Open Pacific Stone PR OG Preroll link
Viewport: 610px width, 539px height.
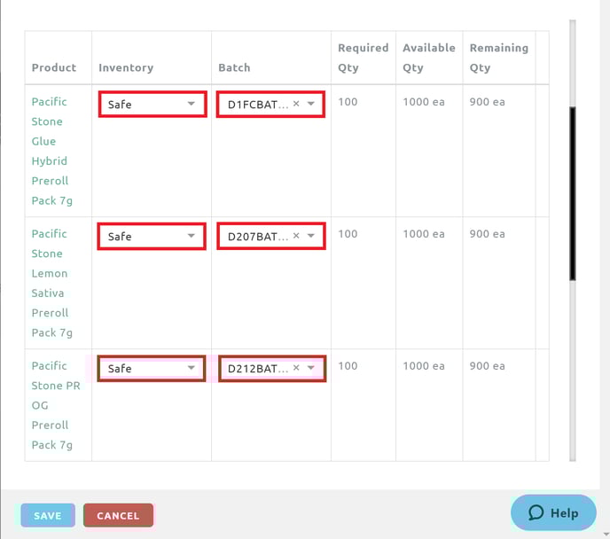click(x=56, y=405)
